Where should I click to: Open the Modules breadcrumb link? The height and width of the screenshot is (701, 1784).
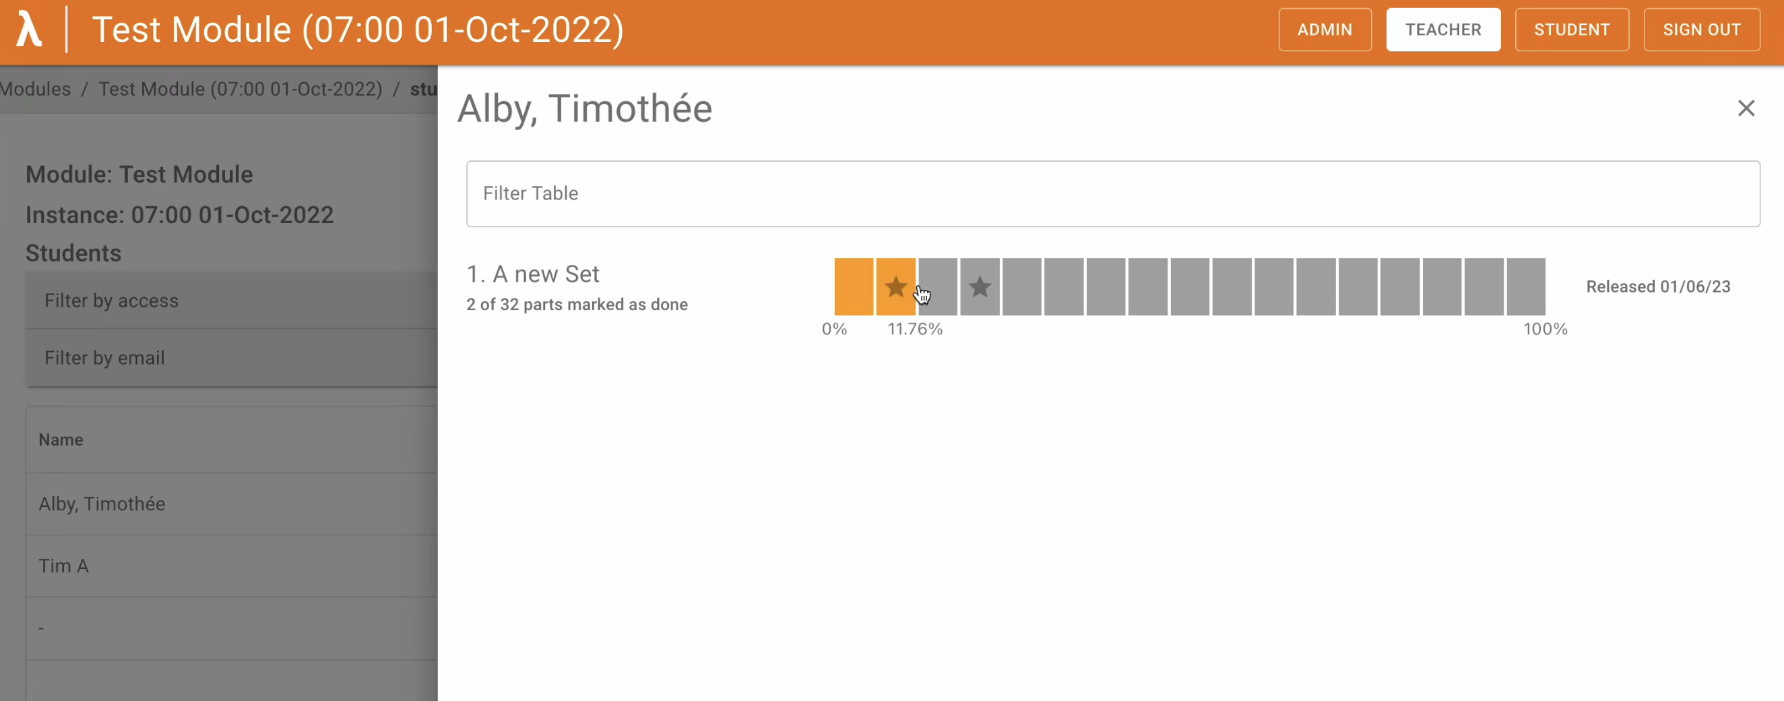point(34,89)
